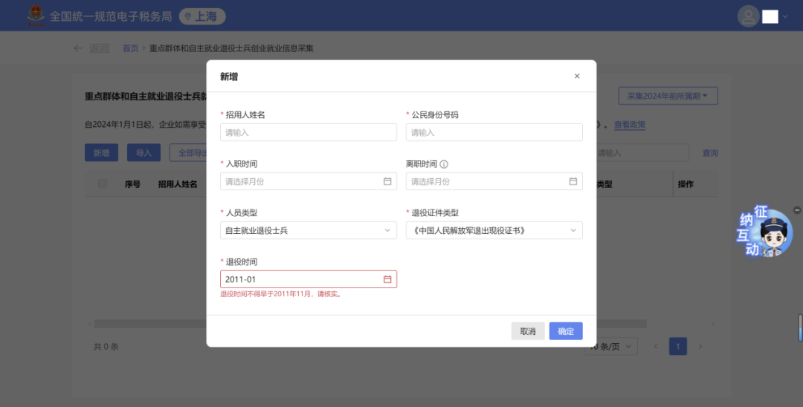Open the 上海 region selector
803x407 pixels.
click(x=202, y=16)
